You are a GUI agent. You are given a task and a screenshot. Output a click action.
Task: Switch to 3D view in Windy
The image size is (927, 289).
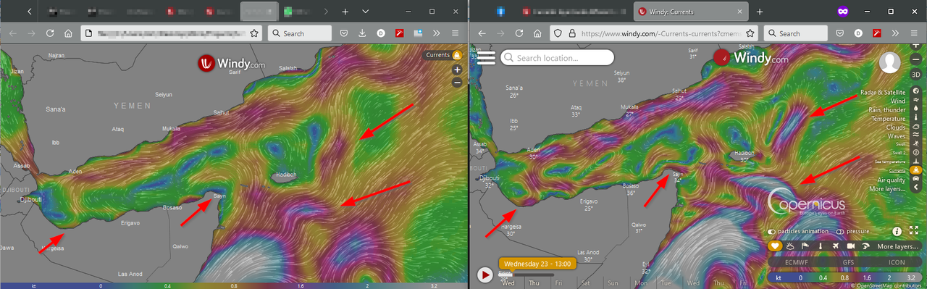915,75
